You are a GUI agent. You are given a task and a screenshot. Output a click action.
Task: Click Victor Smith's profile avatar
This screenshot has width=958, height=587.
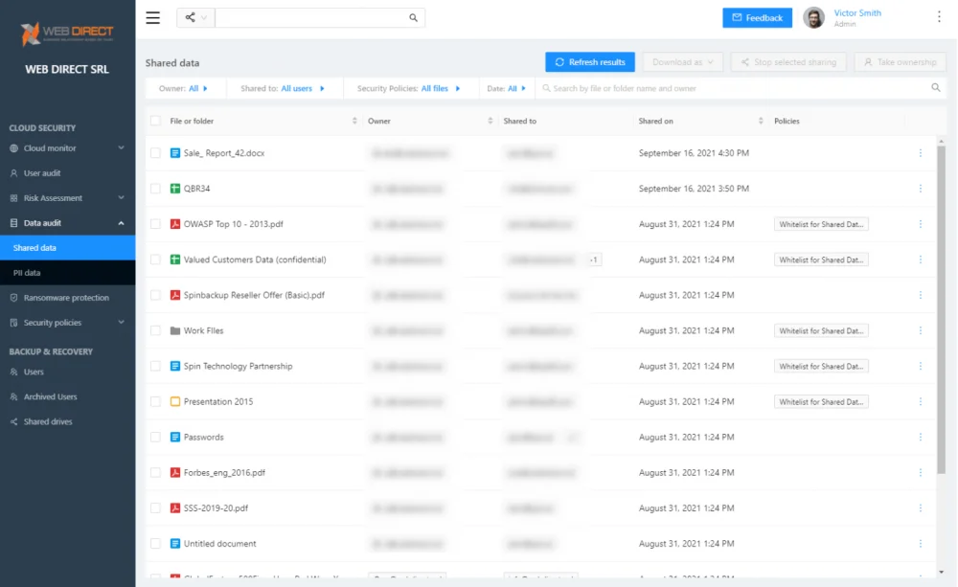[813, 17]
